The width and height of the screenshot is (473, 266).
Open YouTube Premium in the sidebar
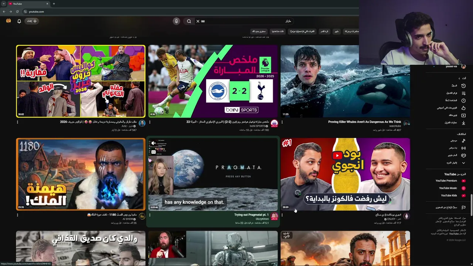coord(450,181)
